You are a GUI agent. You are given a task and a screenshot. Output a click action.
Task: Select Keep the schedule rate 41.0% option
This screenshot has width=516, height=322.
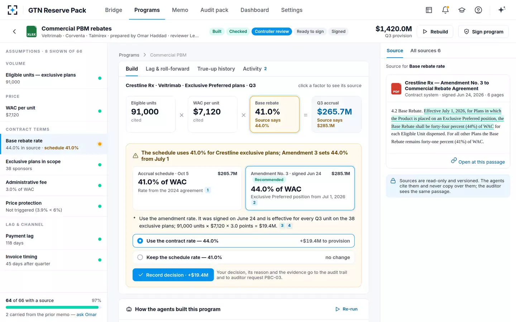click(244, 257)
